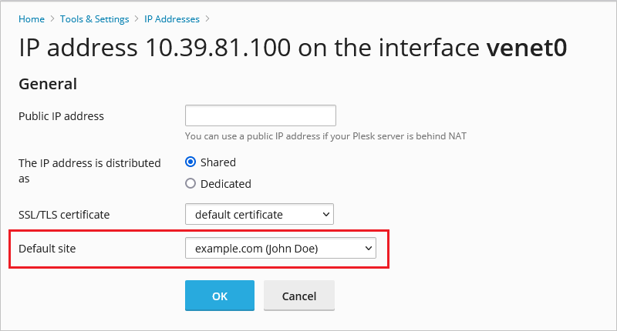Go to the Home breadcrumb link
The height and width of the screenshot is (331, 617).
[x=31, y=18]
